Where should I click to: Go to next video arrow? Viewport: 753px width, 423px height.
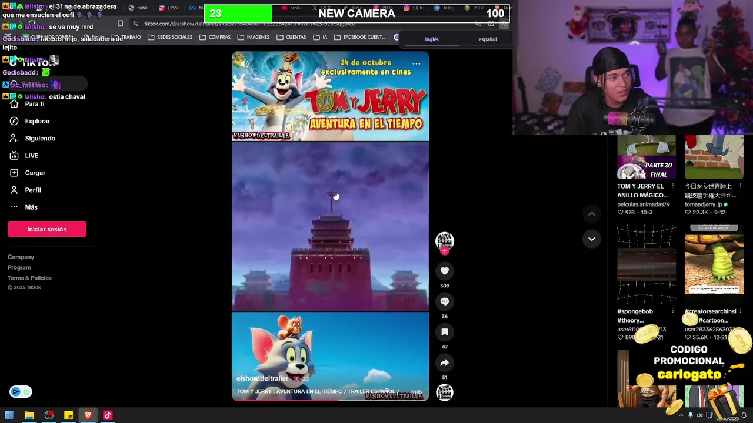(592, 239)
